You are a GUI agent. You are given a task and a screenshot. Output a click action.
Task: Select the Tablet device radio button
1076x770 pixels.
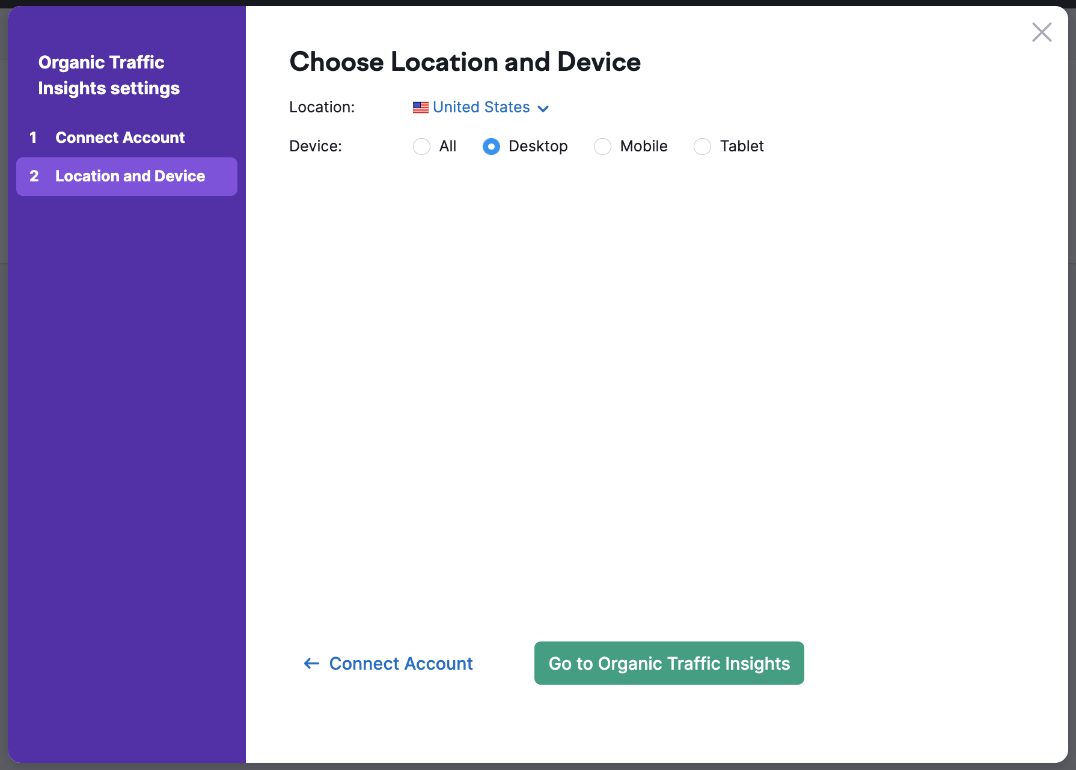[702, 147]
